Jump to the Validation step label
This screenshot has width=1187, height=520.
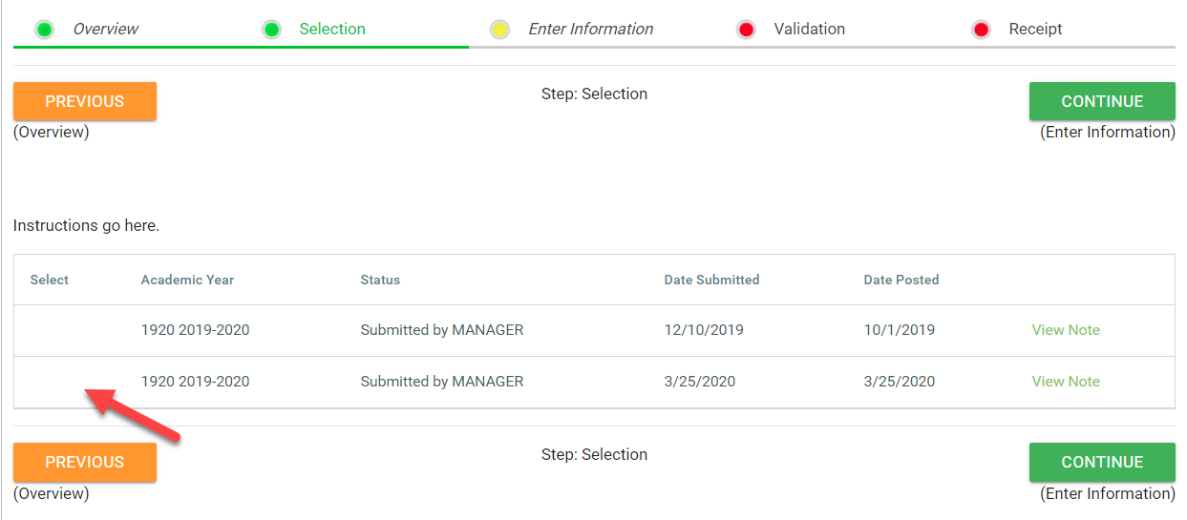[x=809, y=30]
